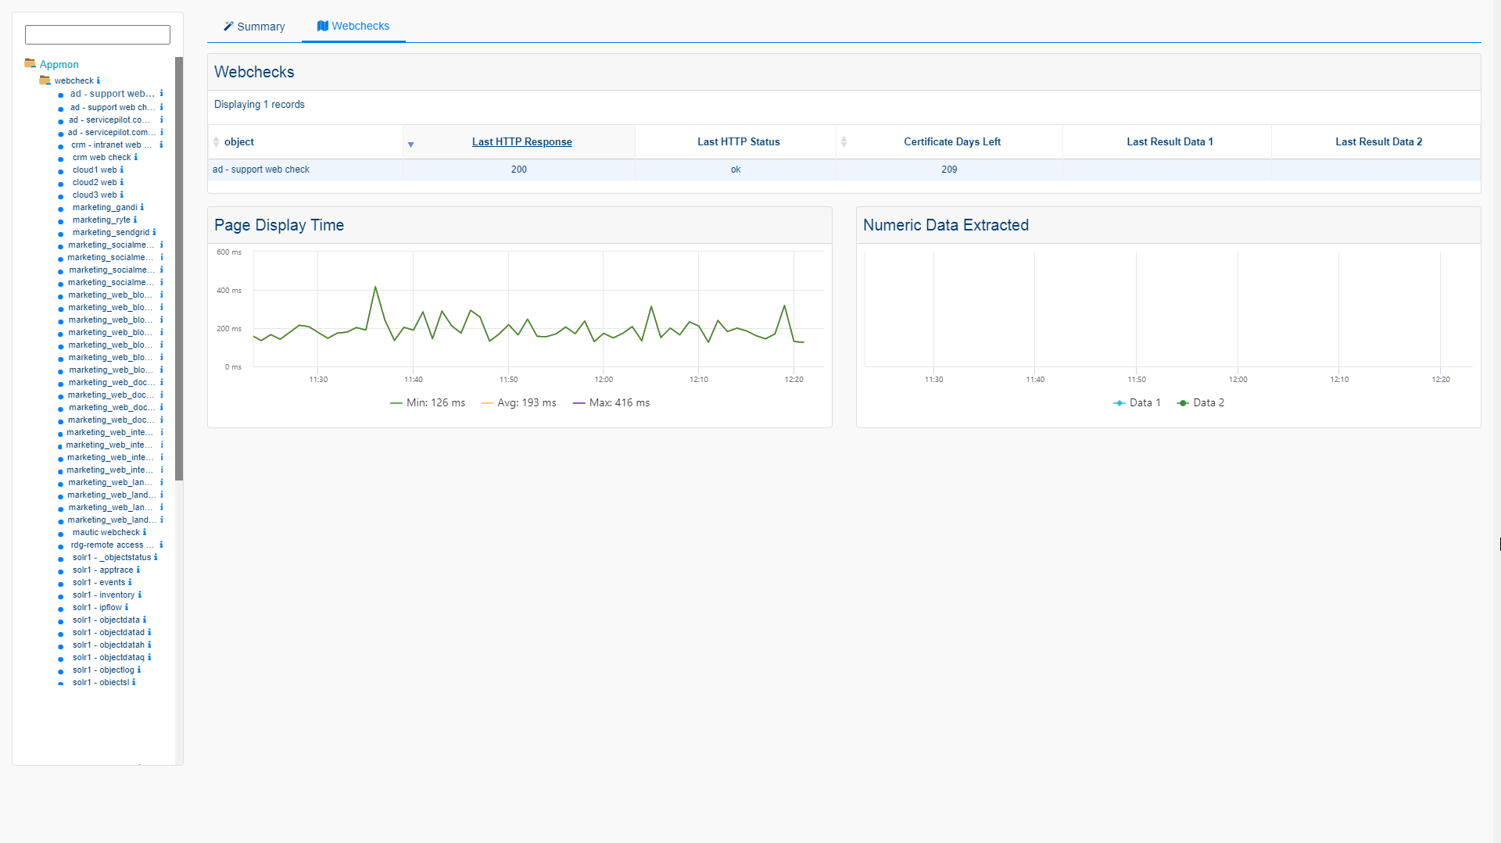Open info icon for mautic webcheck
The height and width of the screenshot is (843, 1501).
pyautogui.click(x=144, y=532)
